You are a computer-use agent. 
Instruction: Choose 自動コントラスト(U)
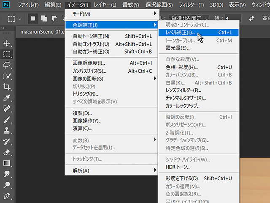click(x=111, y=44)
